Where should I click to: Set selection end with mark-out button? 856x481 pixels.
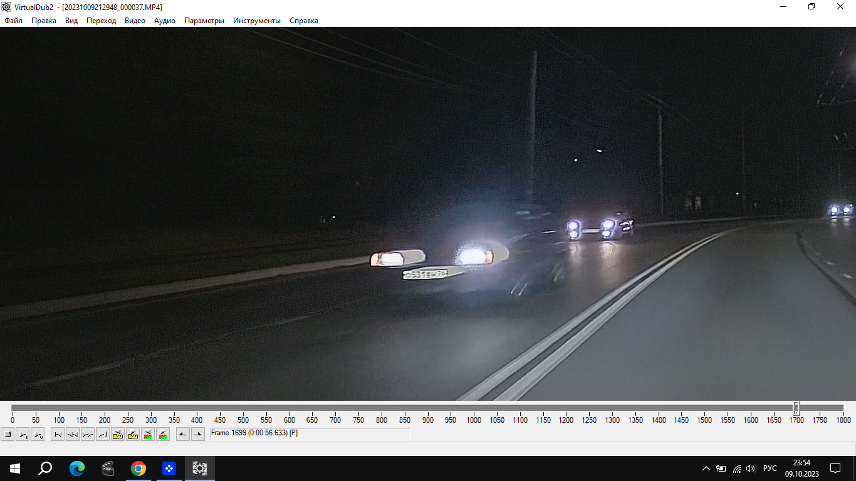(198, 434)
